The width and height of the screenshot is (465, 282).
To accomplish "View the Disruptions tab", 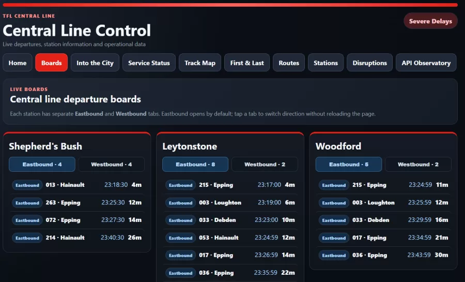I will pos(369,63).
